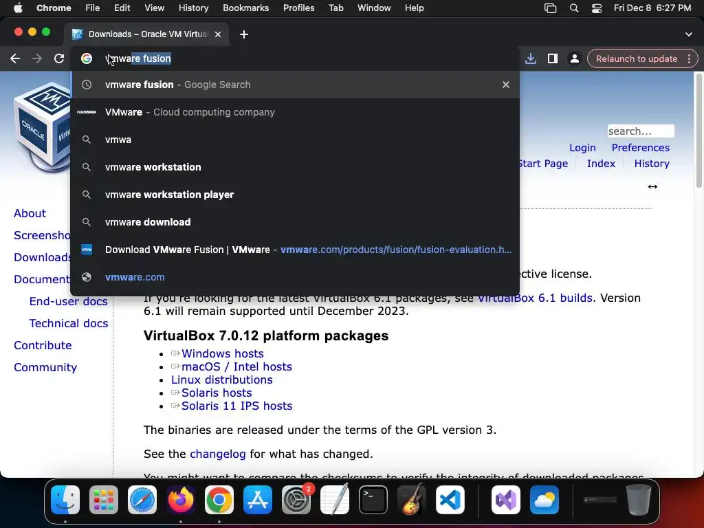
Task: Open the Contribute sidebar link
Action: coord(43,345)
